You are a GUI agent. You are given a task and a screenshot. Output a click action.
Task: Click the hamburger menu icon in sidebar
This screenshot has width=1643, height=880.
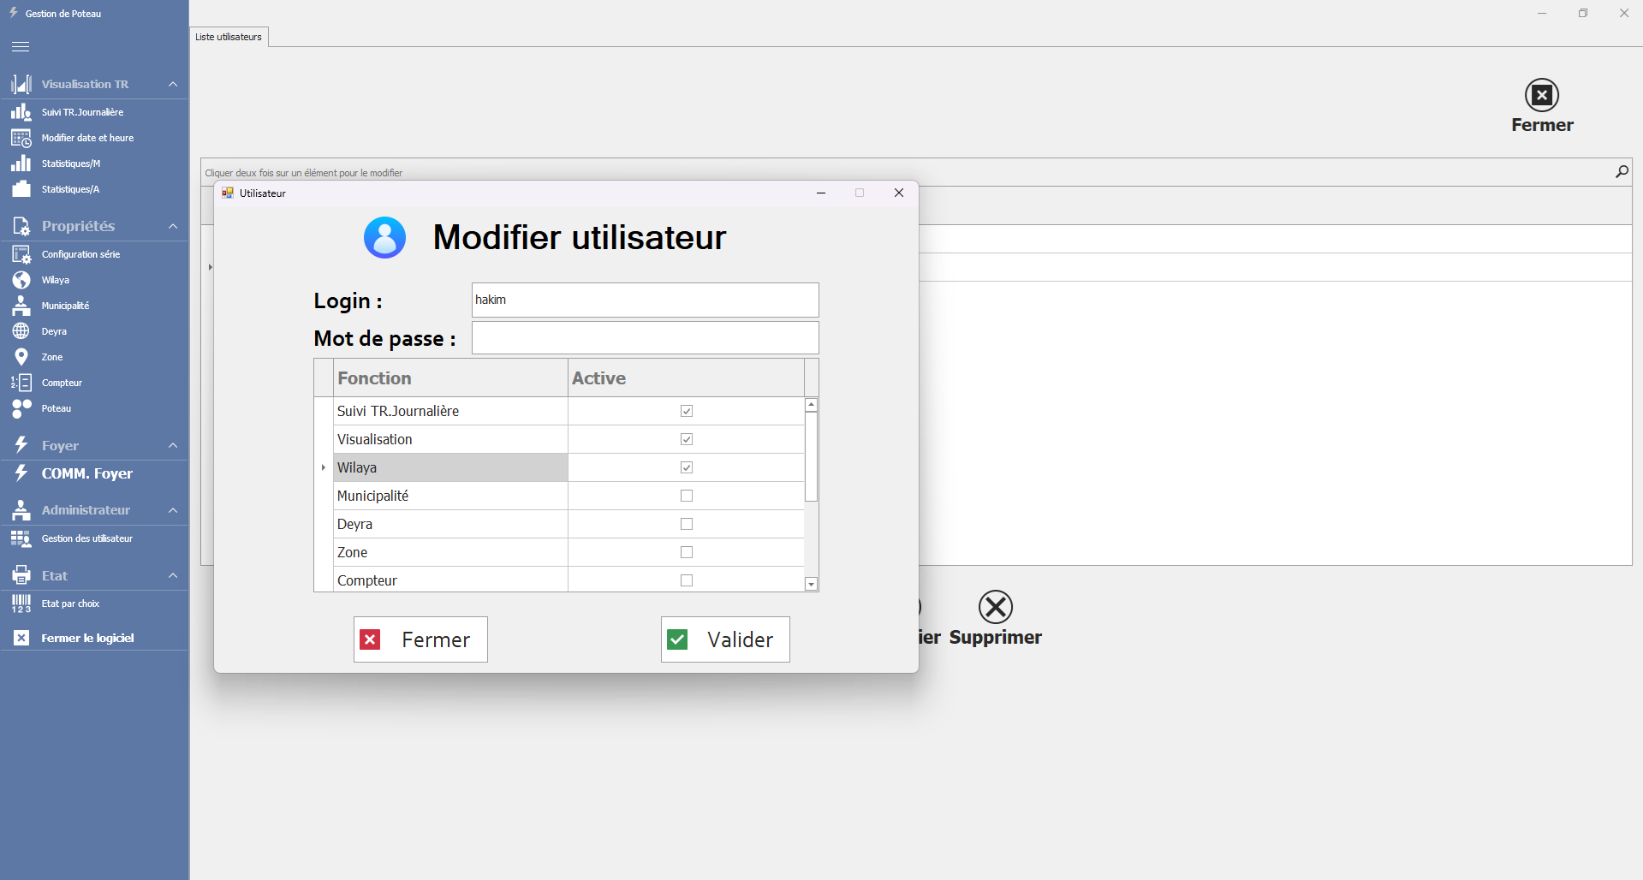(x=21, y=47)
